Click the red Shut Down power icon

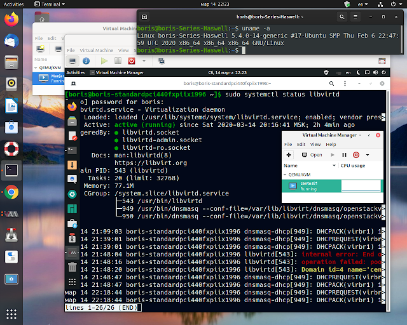[x=132, y=61]
